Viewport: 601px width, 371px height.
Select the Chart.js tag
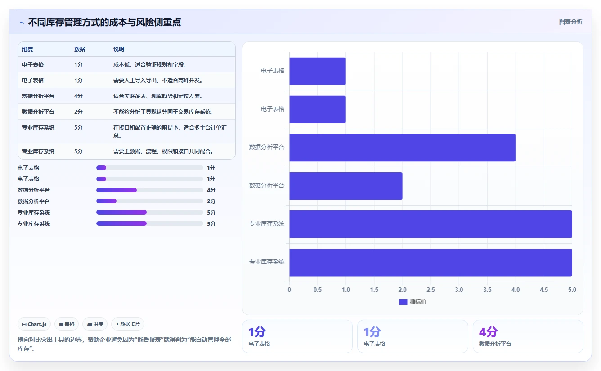(x=34, y=324)
